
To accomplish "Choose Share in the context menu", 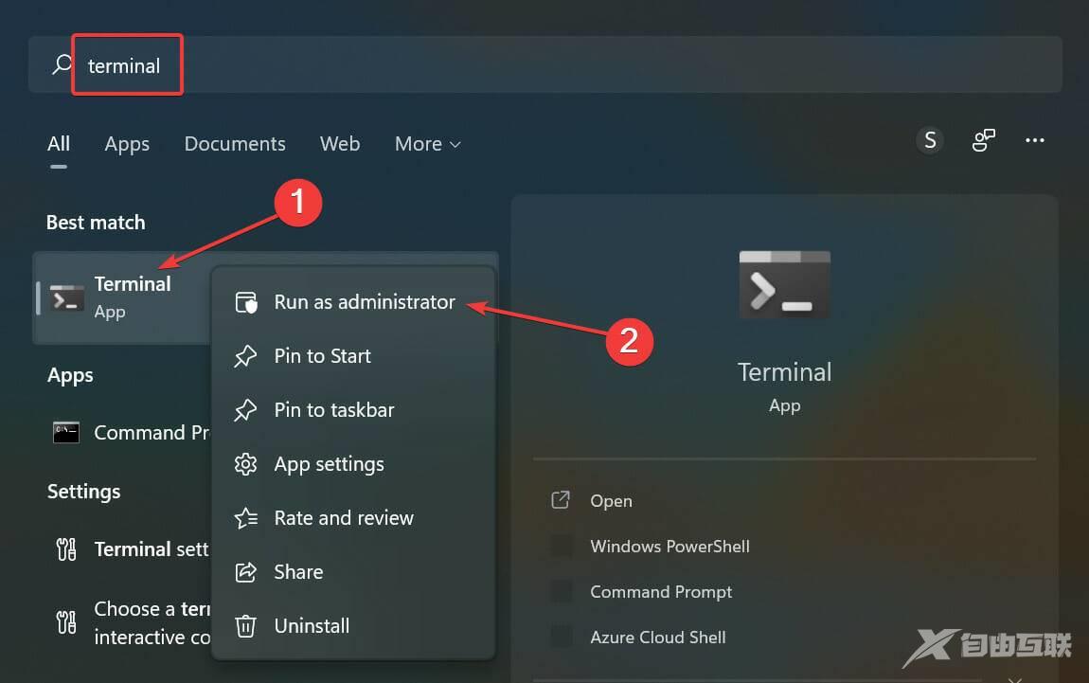I will pos(353,572).
